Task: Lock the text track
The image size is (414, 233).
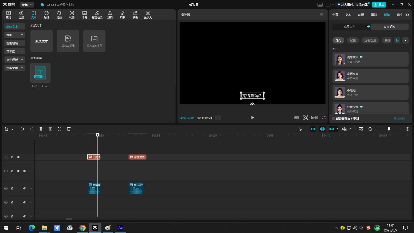Action: [12, 157]
